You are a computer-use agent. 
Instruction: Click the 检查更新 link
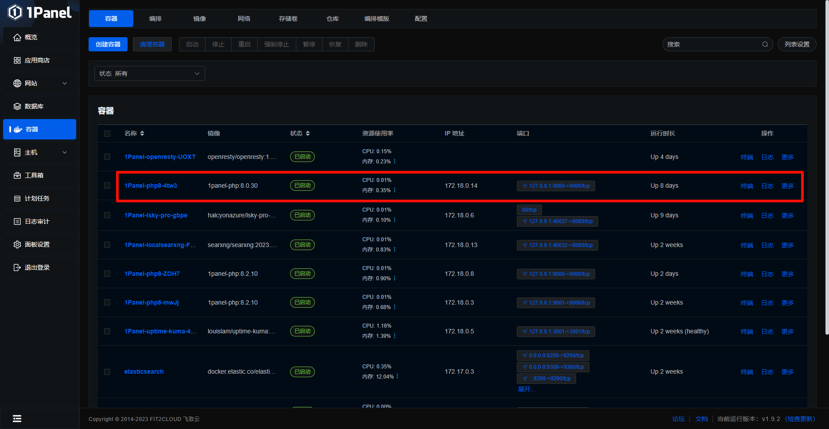coord(800,419)
